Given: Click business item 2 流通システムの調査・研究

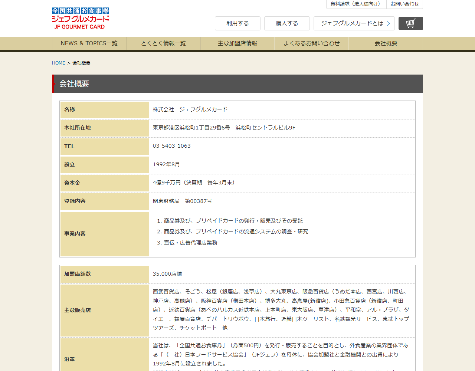Looking at the screenshot, I should click(236, 232).
